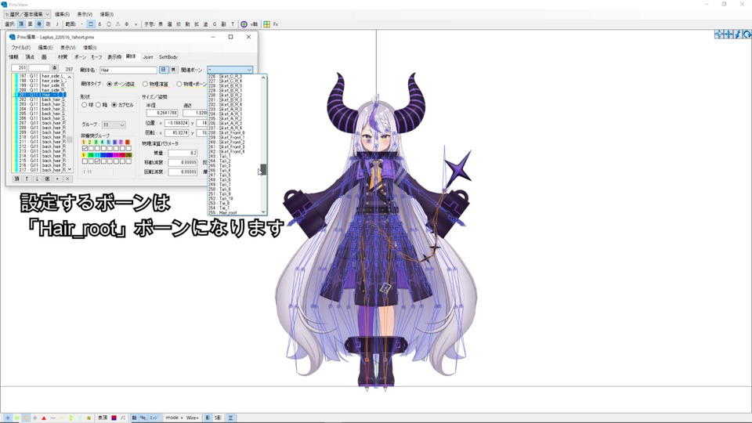The image size is (752, 423).
Task: Click the bone dropdown list scrollbar thumb
Action: point(263,169)
